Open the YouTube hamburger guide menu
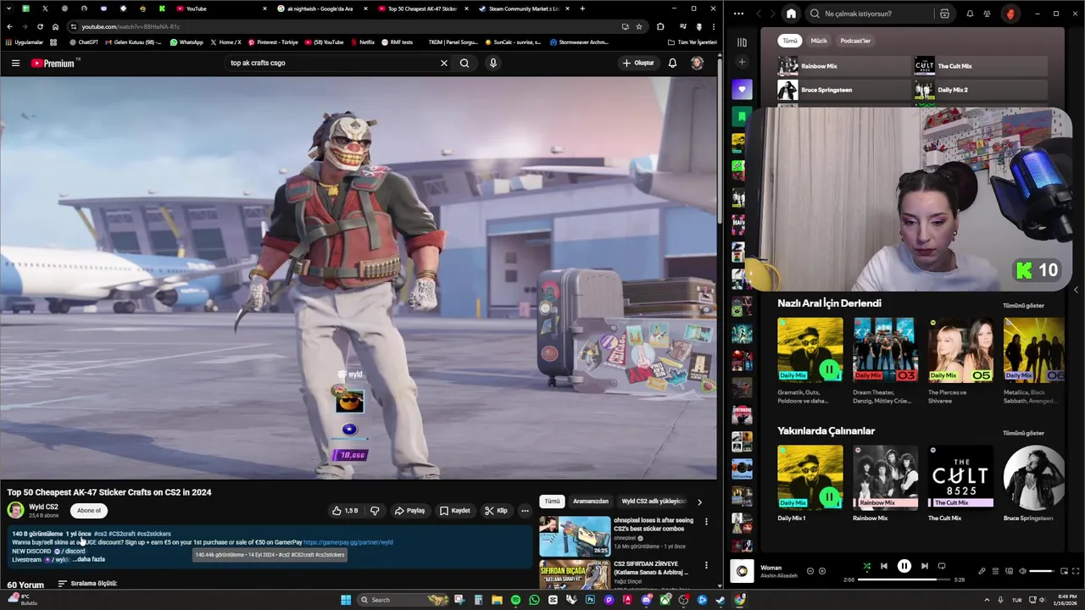Viewport: 1085px width, 610px height. [15, 63]
